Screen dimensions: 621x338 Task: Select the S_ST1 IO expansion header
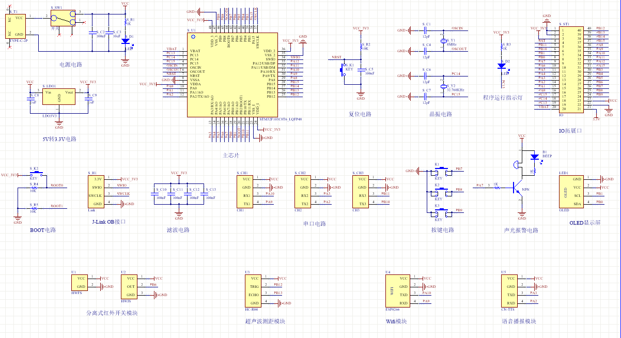(571, 69)
